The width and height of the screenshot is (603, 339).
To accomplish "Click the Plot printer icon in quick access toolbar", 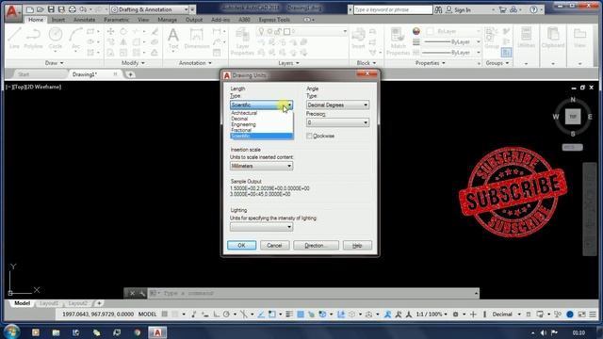I will click(72, 9).
